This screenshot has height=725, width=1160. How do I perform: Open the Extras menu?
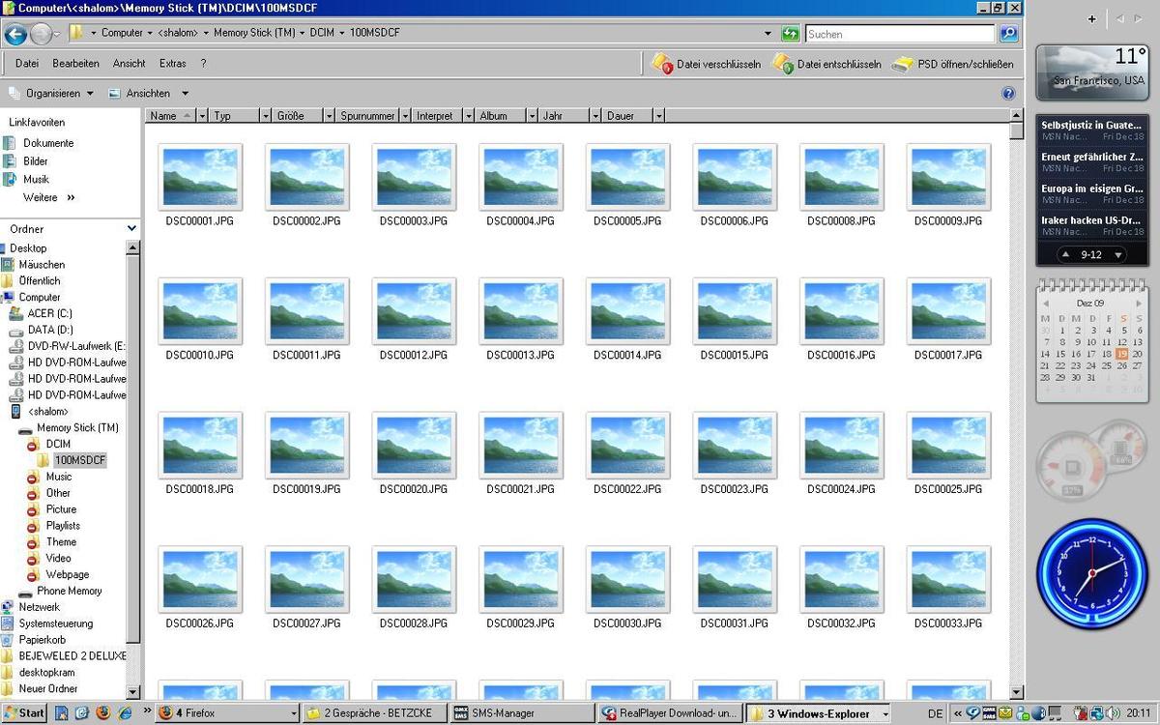click(x=173, y=64)
